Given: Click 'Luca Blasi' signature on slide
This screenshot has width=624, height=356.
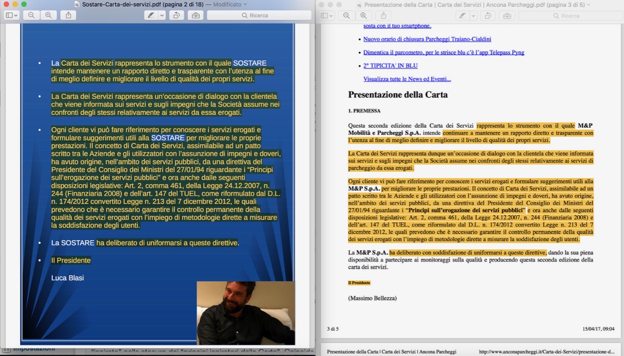Looking at the screenshot, I should [67, 278].
